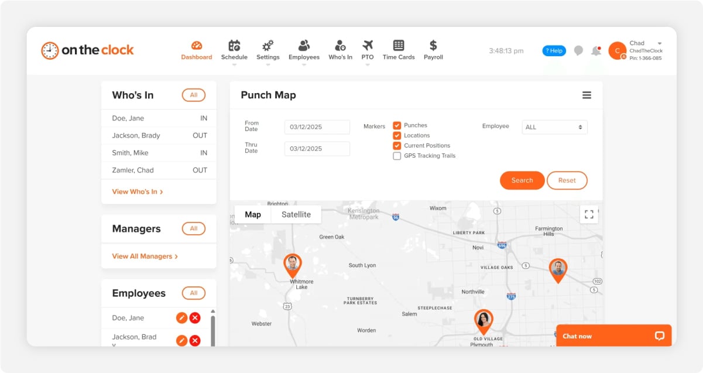The image size is (703, 373).
Task: Expand the Employees menu arrow
Action: point(304,65)
